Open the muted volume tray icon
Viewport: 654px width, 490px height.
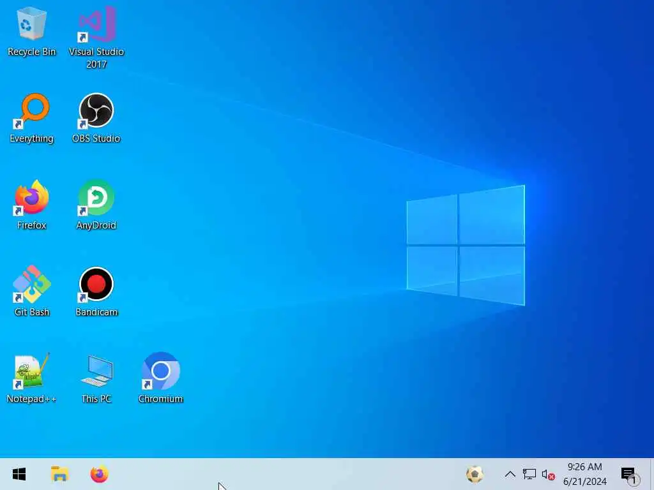(548, 474)
